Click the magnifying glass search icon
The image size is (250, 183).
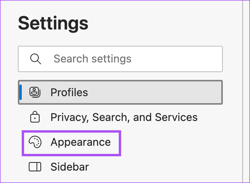[x=36, y=59]
